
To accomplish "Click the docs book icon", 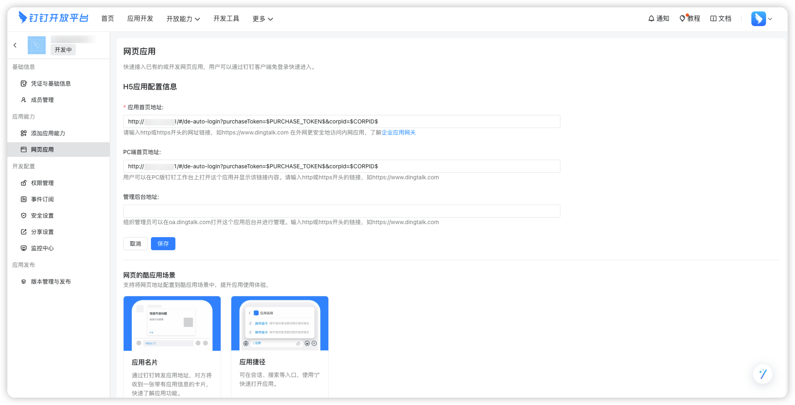I will (x=713, y=18).
